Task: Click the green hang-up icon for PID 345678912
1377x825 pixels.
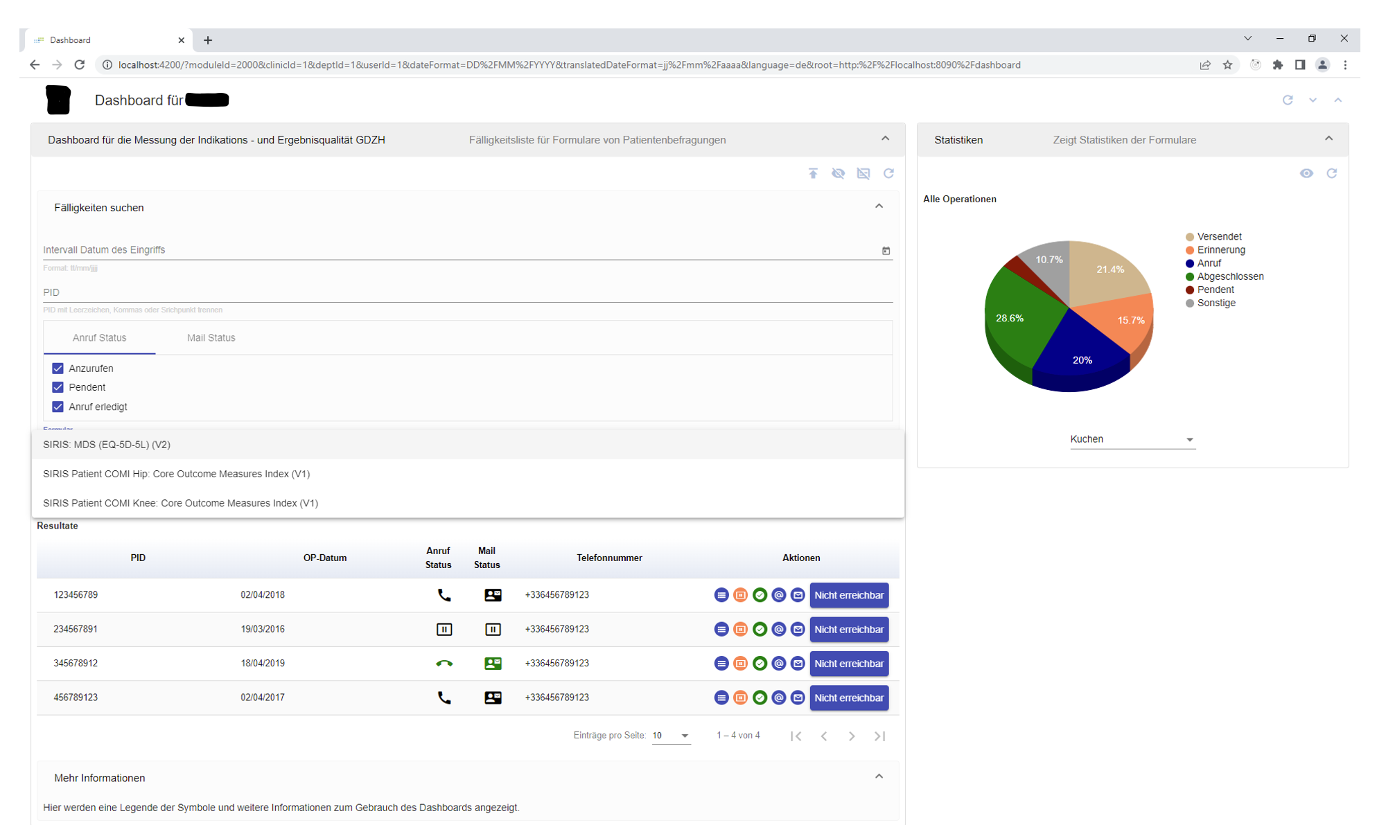Action: [x=444, y=664]
